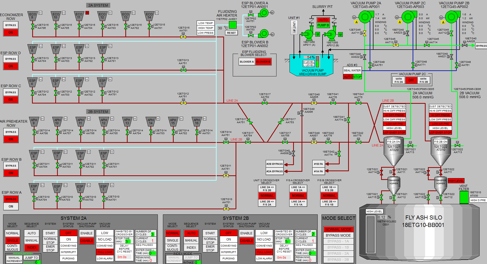Select the Vacuum Pump 2A pump symbol
The height and width of the screenshot is (264, 487).
coord(364,17)
